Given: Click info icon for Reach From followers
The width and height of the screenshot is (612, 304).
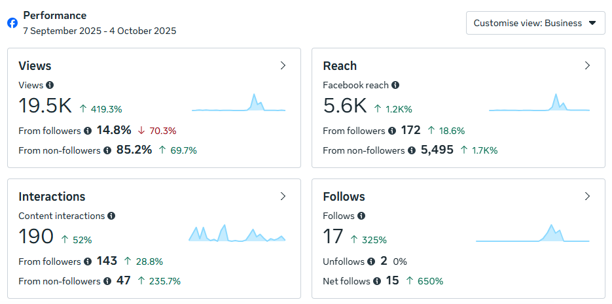Looking at the screenshot, I should tap(392, 131).
